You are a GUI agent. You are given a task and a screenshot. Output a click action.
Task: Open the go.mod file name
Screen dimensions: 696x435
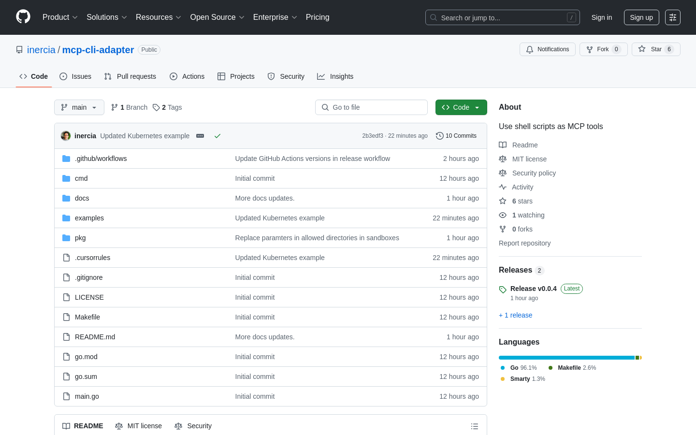[86, 357]
